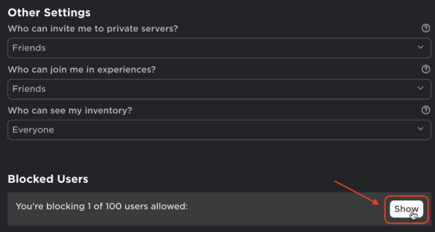This screenshot has width=435, height=232.
Task: Select the Everyone value in inventory field
Action: pos(33,130)
